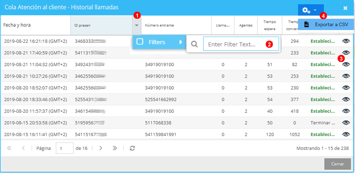The width and height of the screenshot is (355, 173).
Task: Select Exportar a CSV menu option
Action: tap(326, 25)
